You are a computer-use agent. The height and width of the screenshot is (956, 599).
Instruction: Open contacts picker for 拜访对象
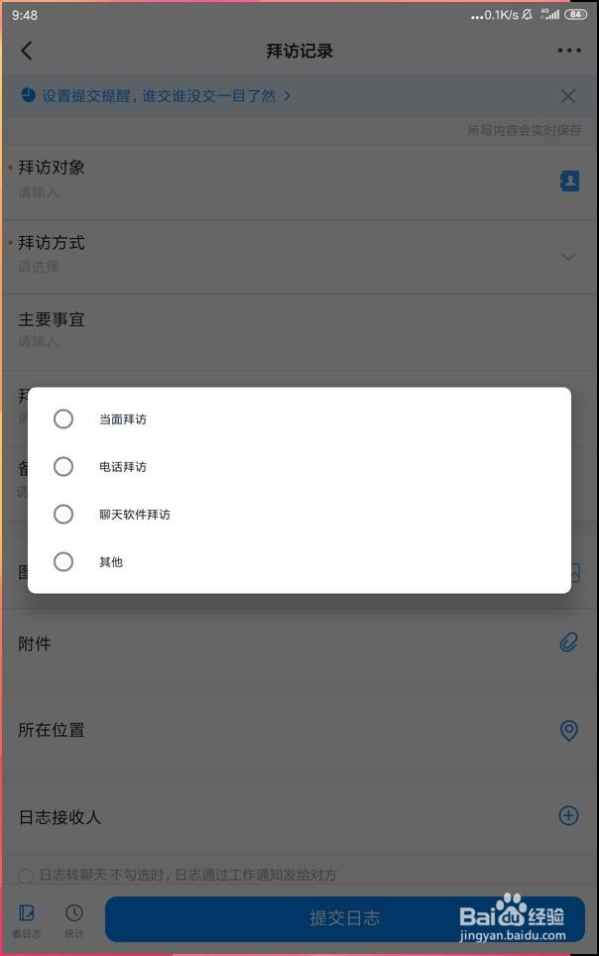click(x=569, y=180)
